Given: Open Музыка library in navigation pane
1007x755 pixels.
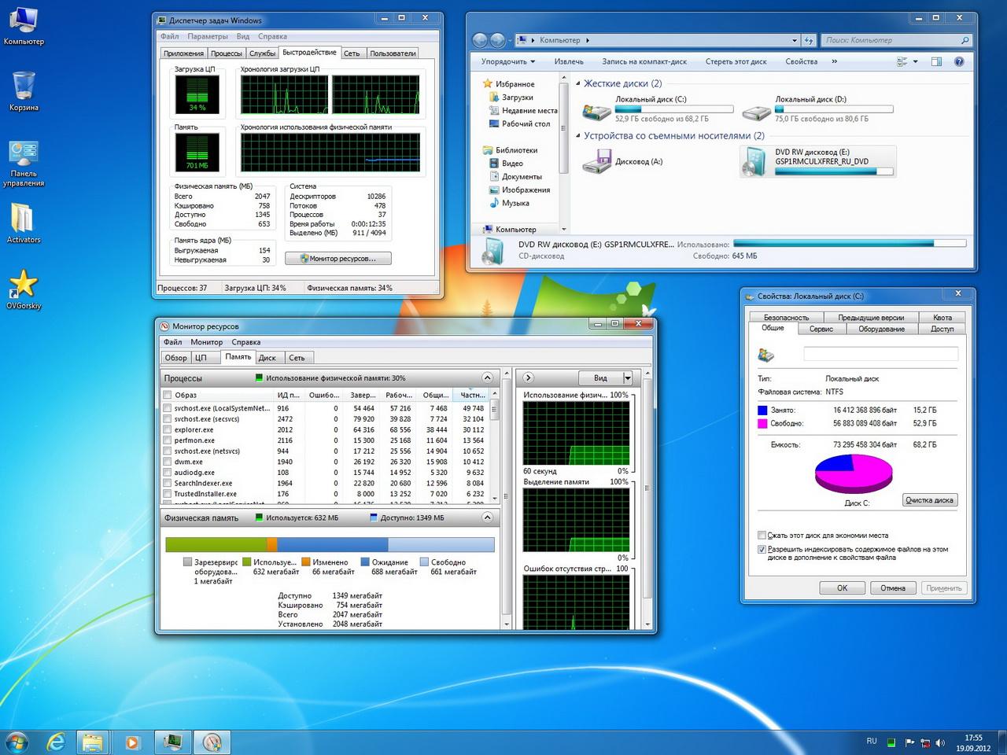Looking at the screenshot, I should pos(515,203).
